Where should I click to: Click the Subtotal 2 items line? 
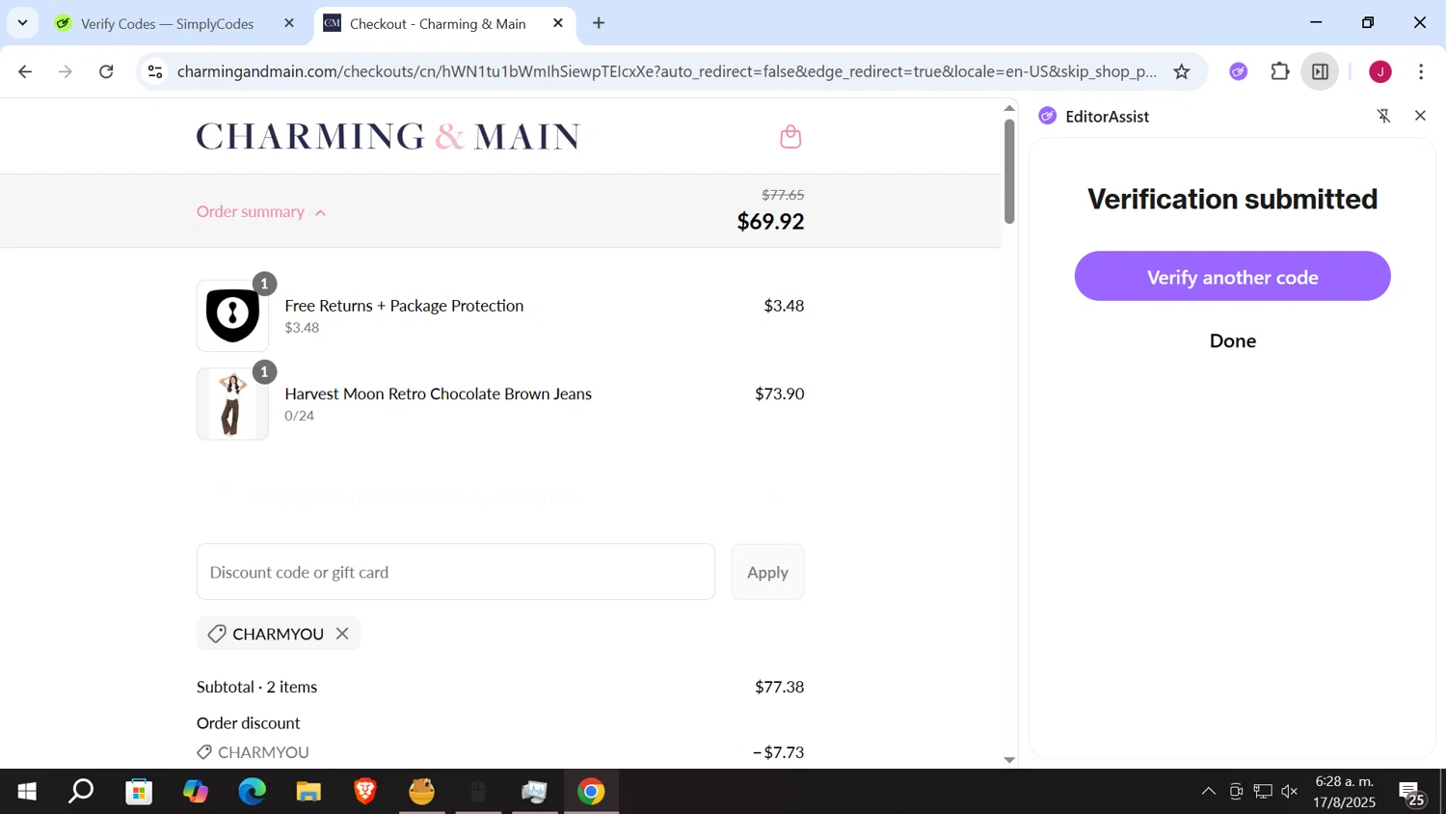click(500, 687)
